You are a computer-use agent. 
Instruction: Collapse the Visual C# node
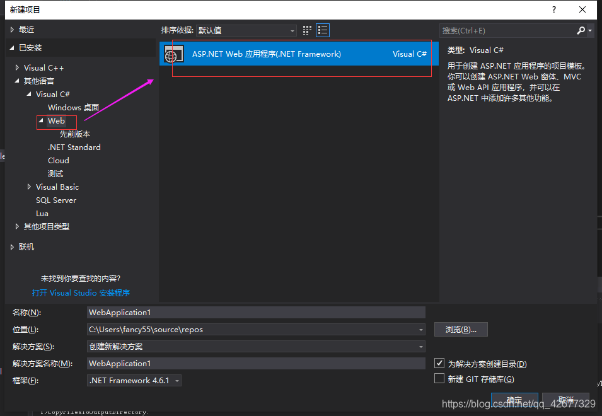click(29, 94)
